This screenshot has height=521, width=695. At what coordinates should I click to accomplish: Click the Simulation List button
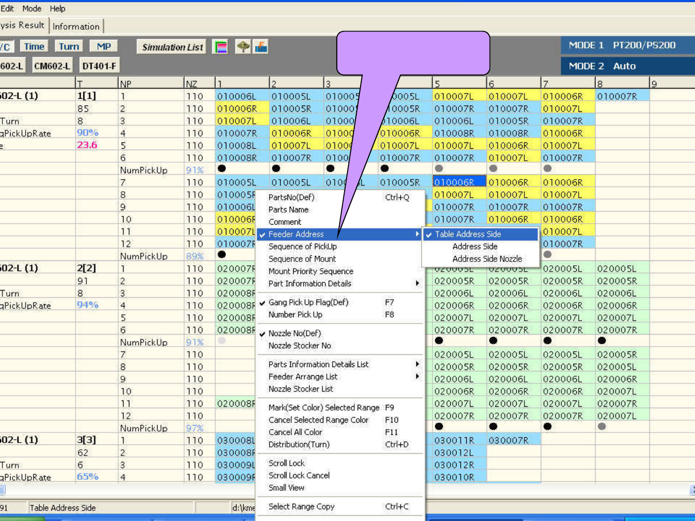(172, 47)
